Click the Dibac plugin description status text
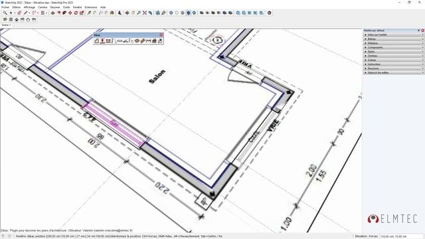 [66, 230]
